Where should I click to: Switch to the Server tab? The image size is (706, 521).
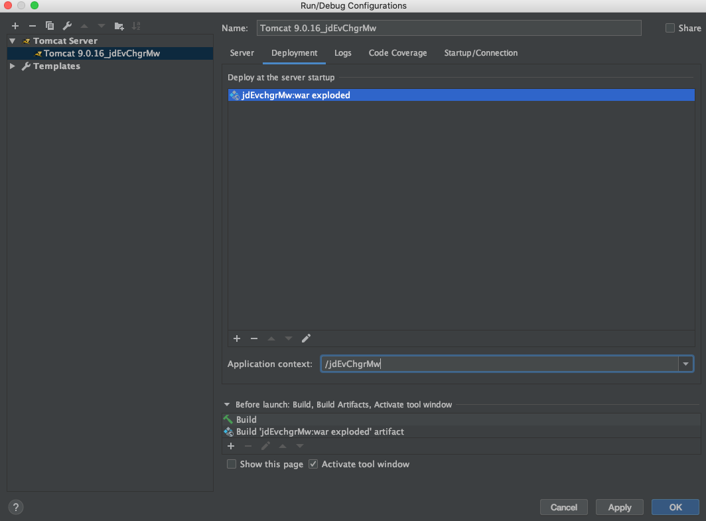pyautogui.click(x=242, y=52)
